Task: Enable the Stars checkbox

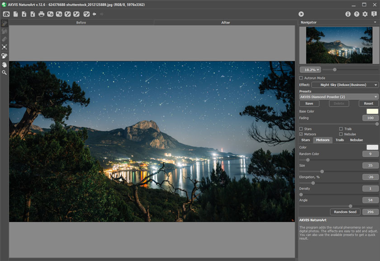Action: (301, 129)
